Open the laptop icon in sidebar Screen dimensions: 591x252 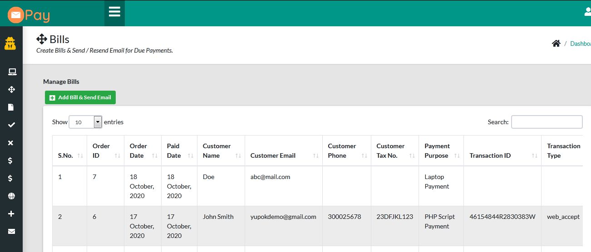(x=12, y=72)
